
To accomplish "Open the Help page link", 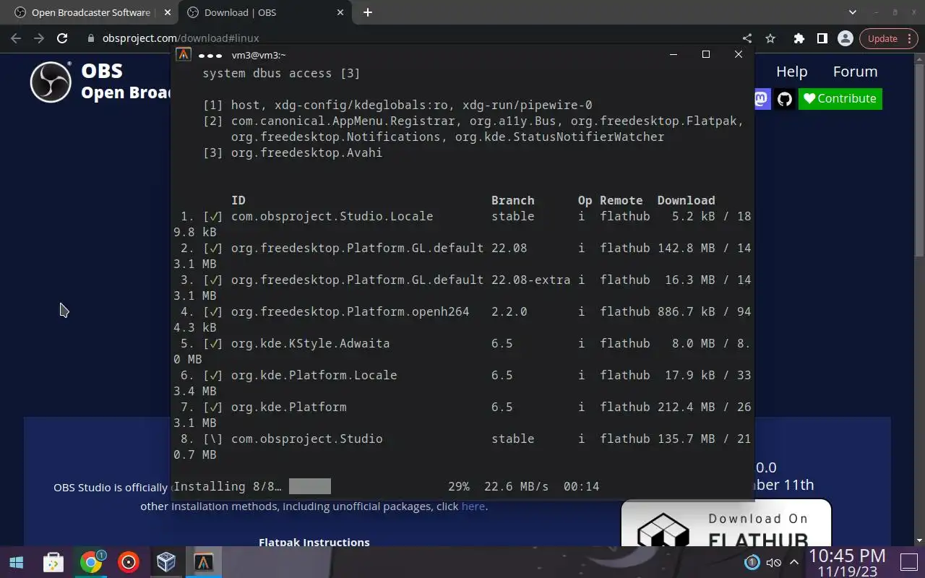I will (x=791, y=72).
